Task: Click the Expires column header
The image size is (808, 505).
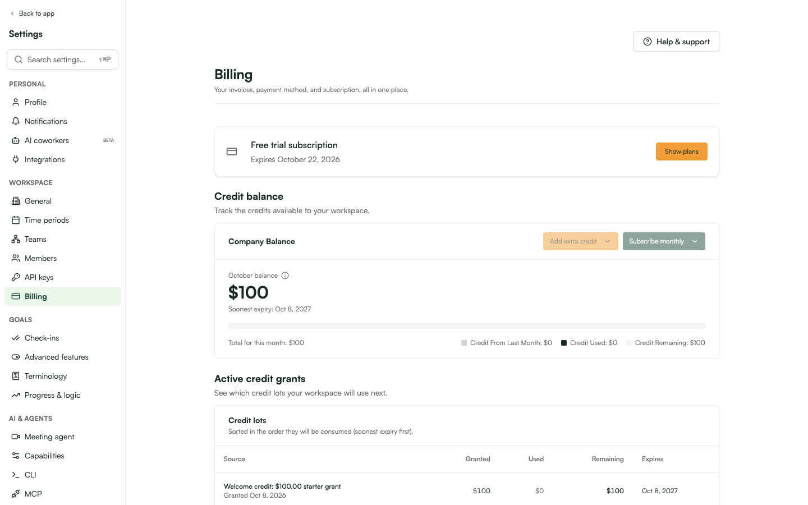Action: tap(653, 459)
